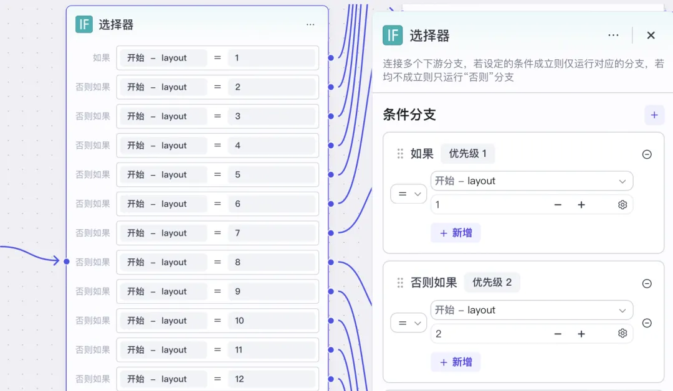Click output port for layout = 3 row

331,116
